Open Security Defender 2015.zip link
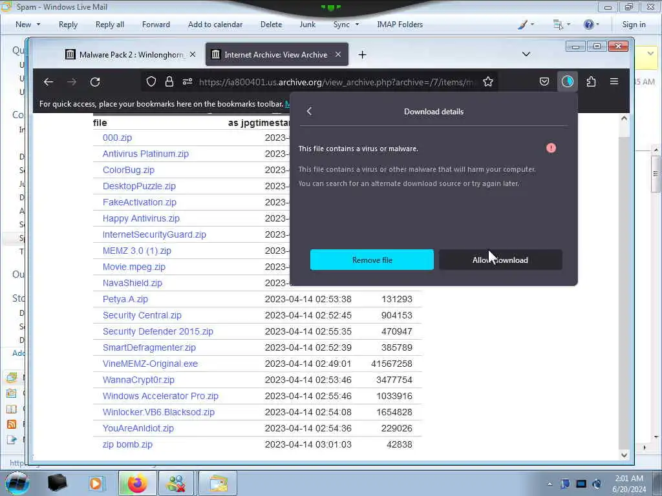Viewport: 662px width, 496px height. coord(158,331)
